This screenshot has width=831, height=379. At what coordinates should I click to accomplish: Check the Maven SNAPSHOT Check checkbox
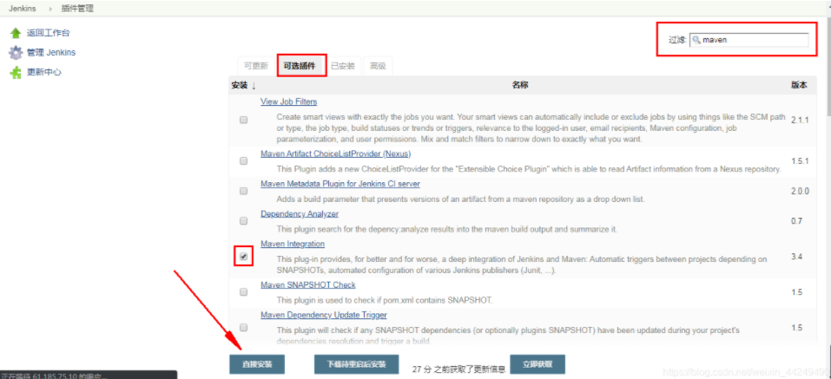[243, 291]
